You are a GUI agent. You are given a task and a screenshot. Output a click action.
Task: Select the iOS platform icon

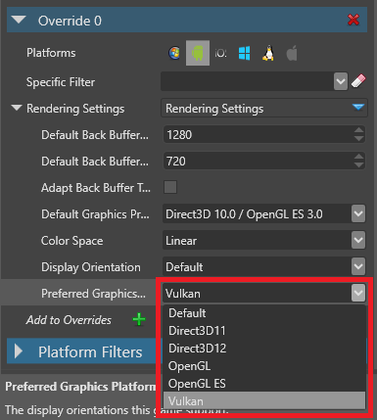point(220,53)
